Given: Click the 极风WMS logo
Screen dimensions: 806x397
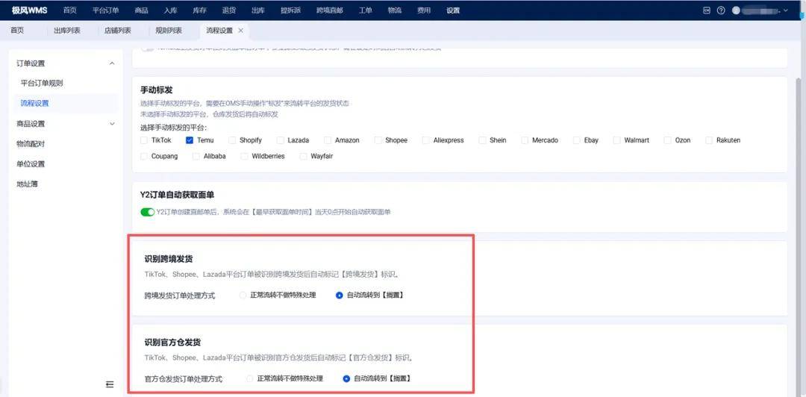Looking at the screenshot, I should tap(29, 10).
